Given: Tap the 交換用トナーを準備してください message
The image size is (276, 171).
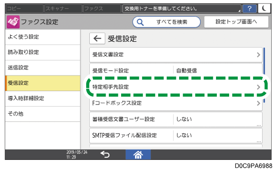Looking at the screenshot, I should (x=181, y=8).
